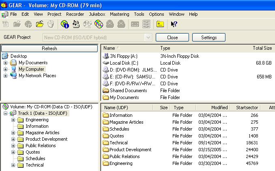Expand the My Documents tree node
Viewport: 275px width, 171px height.
(5, 63)
